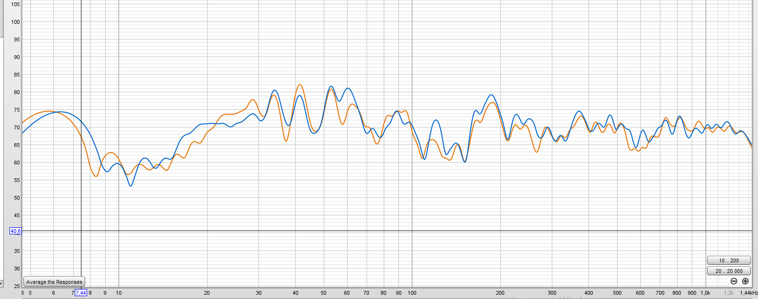Screen dimensions: 758x299
Task: Click the down arrow on left scrollbar
Action: [x=1, y=284]
